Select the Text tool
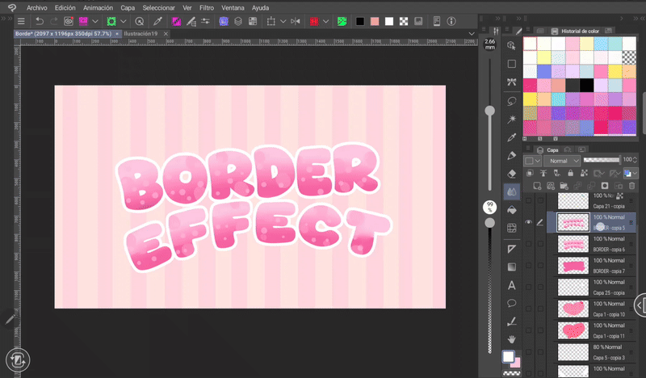 [x=511, y=285]
